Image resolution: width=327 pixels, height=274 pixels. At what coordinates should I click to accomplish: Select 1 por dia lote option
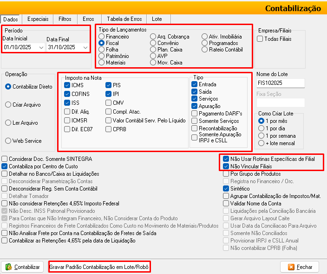pyautogui.click(x=261, y=128)
